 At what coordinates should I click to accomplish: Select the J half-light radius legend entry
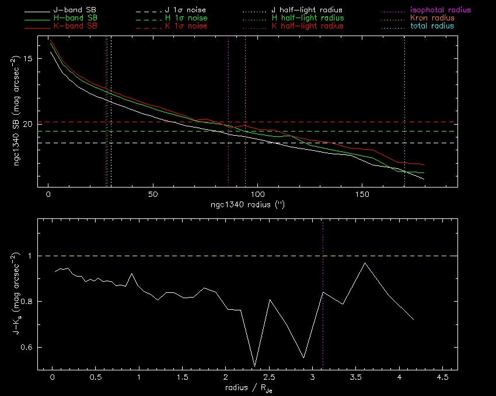point(307,10)
